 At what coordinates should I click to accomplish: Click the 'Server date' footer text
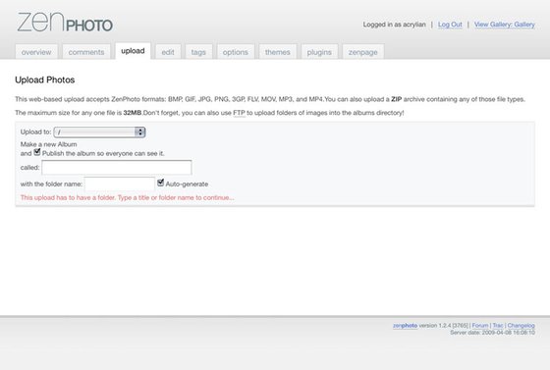click(492, 333)
